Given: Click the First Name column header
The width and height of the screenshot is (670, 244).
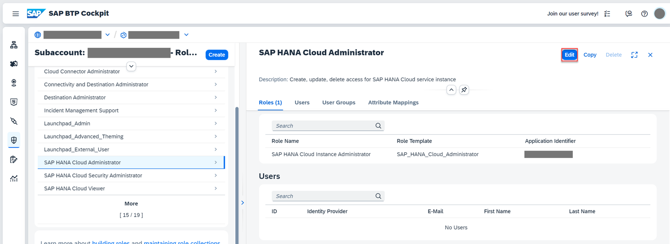Looking at the screenshot, I should tap(497, 211).
